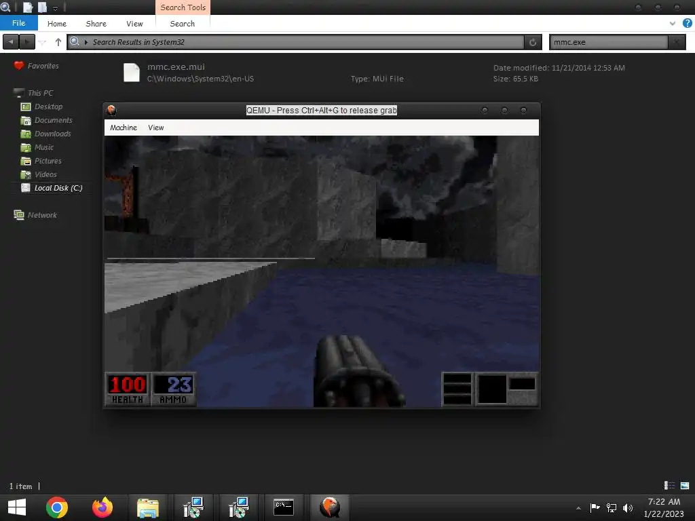Screen dimensions: 695x521
Task: Open the Windows Start menu
Action: [x=17, y=507]
